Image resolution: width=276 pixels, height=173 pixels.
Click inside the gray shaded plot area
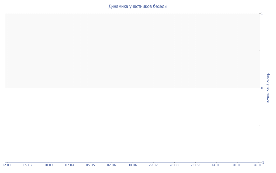coord(132,51)
